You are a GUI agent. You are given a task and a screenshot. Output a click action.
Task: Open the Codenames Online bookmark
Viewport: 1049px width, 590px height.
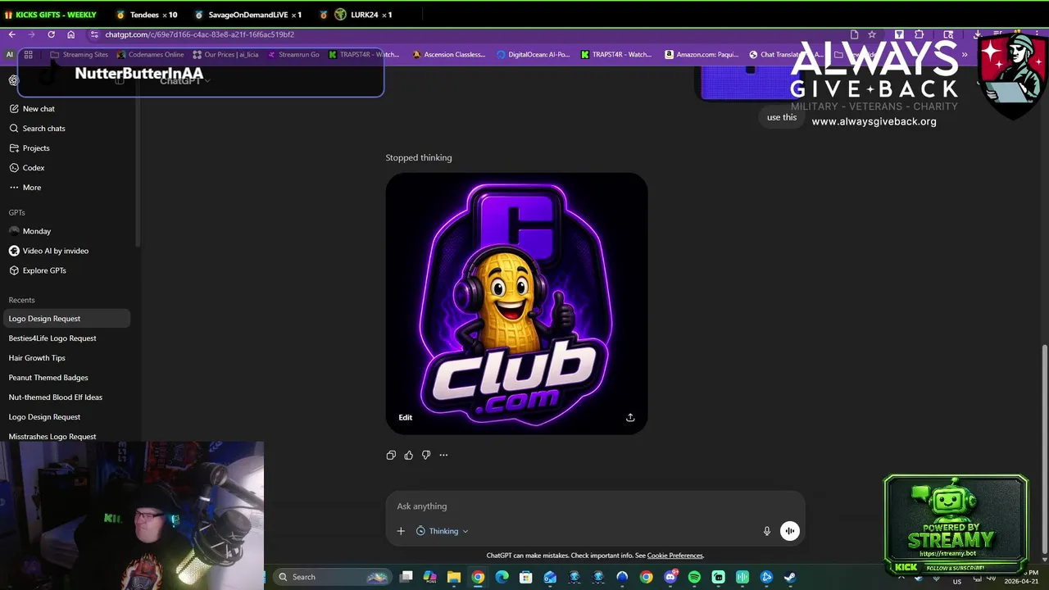[150, 55]
